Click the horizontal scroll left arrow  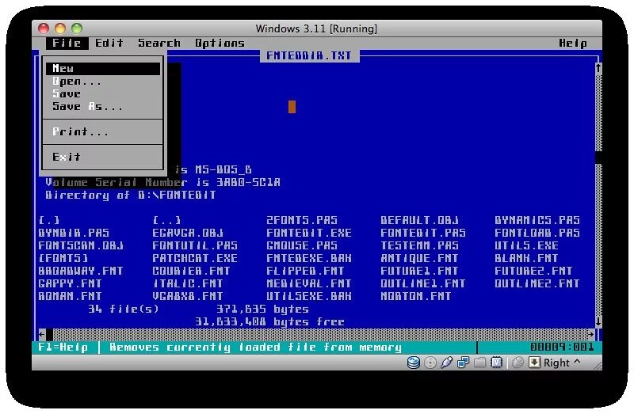pos(42,334)
